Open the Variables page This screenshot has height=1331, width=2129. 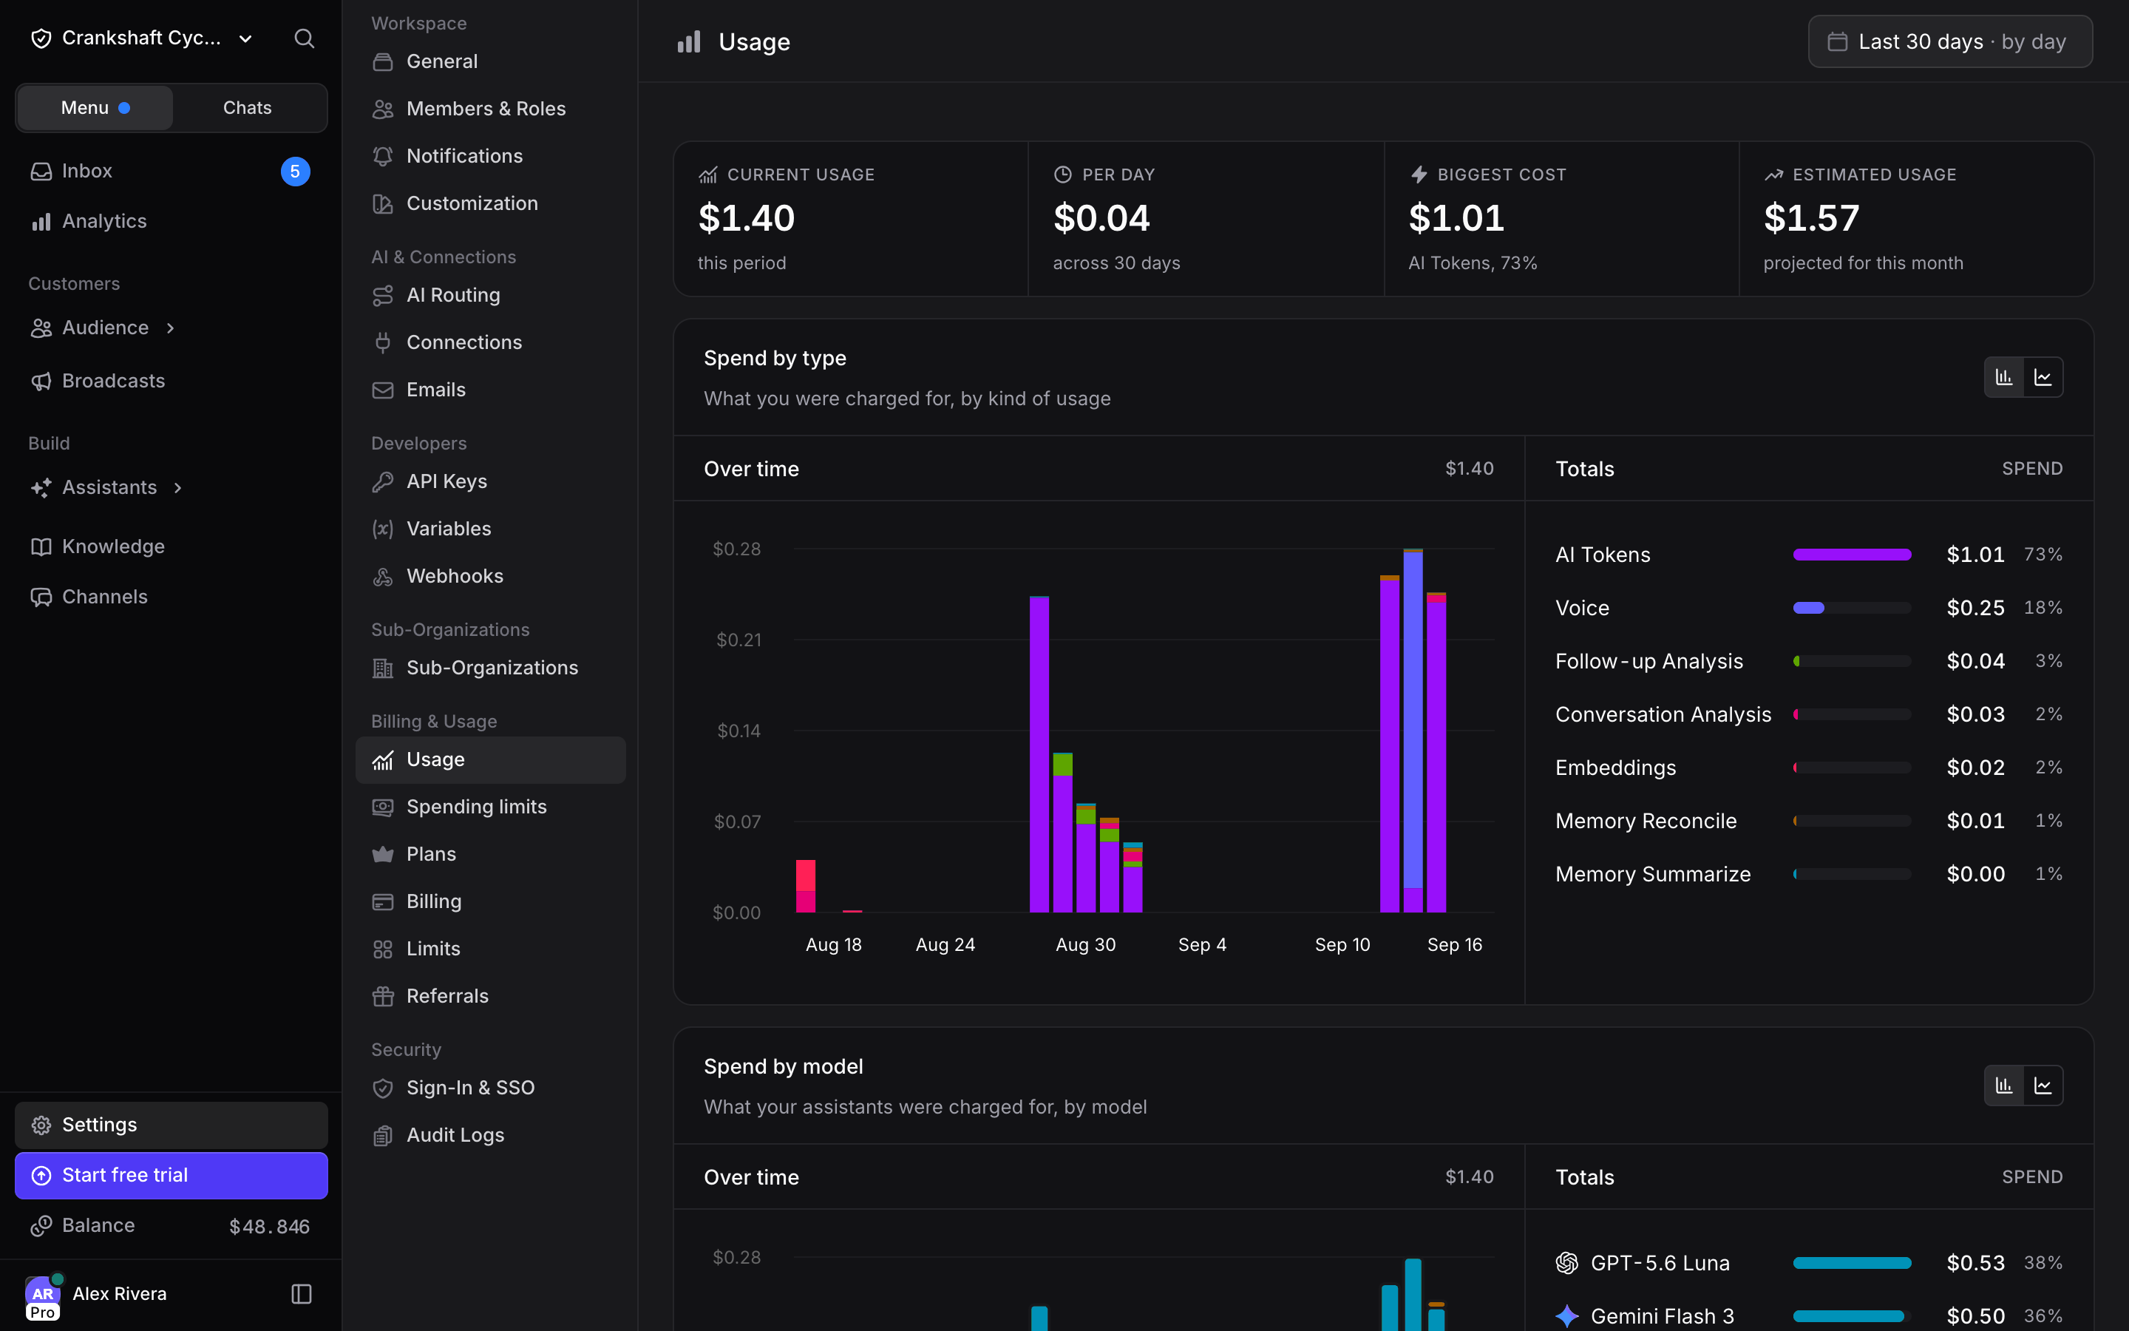(x=490, y=529)
